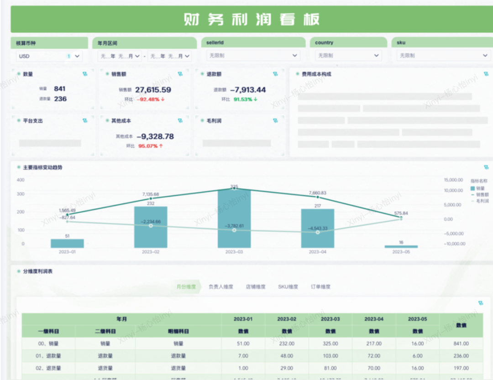Screen dimensions: 493x380
Task: Click the 店铺维度 dimension link
Action: 255,287
